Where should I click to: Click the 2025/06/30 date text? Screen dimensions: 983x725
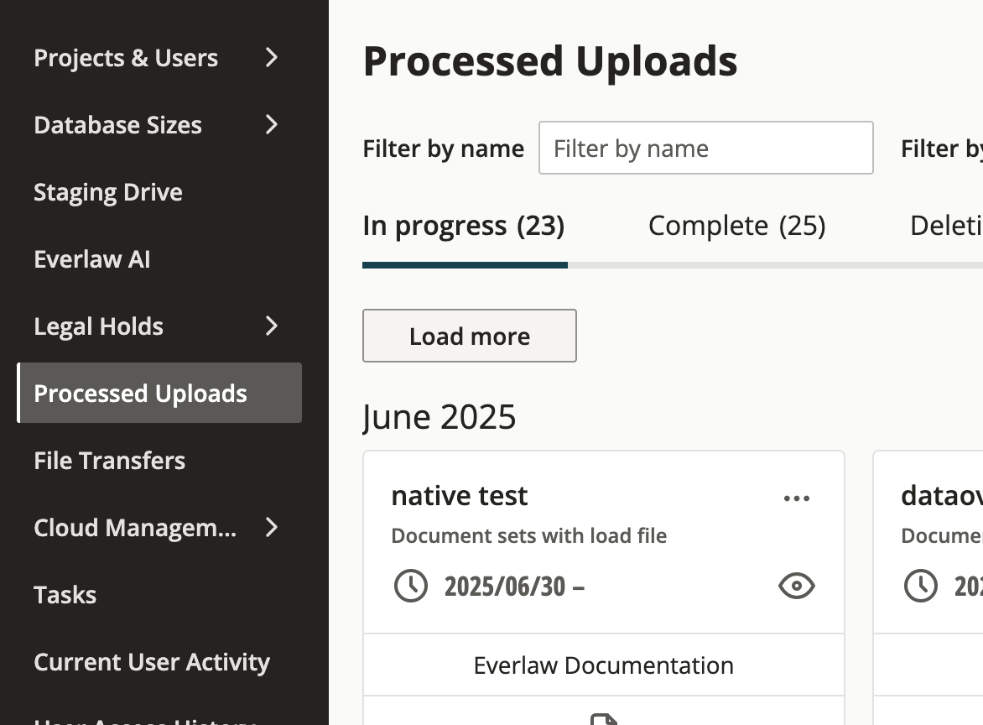tap(514, 587)
